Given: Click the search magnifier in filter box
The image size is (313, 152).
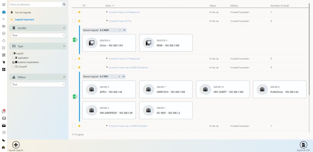Looking at the screenshot, I should point(64,4).
